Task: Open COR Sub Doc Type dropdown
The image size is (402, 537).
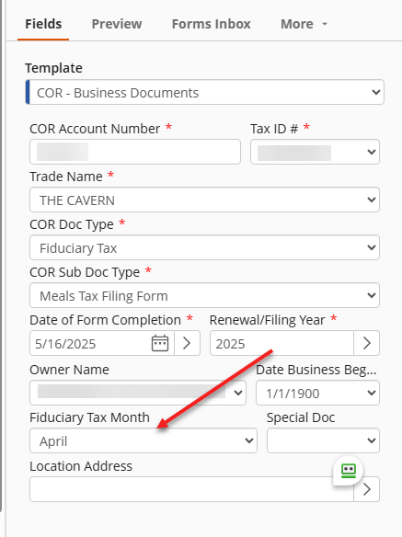Action: click(204, 295)
